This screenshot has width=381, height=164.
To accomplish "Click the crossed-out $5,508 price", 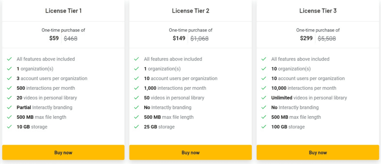I will pyautogui.click(x=327, y=38).
